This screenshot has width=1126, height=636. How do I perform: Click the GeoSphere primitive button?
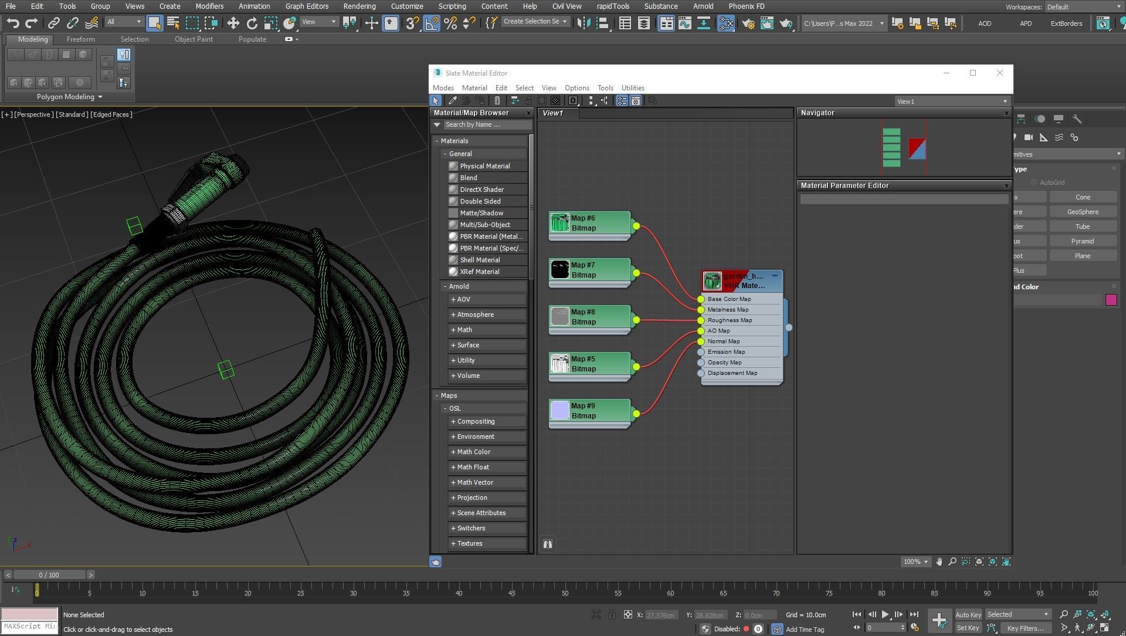pos(1083,212)
